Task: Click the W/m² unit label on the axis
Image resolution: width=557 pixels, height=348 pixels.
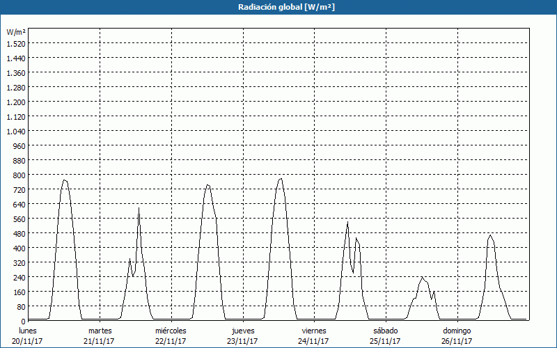Action: pyautogui.click(x=16, y=32)
